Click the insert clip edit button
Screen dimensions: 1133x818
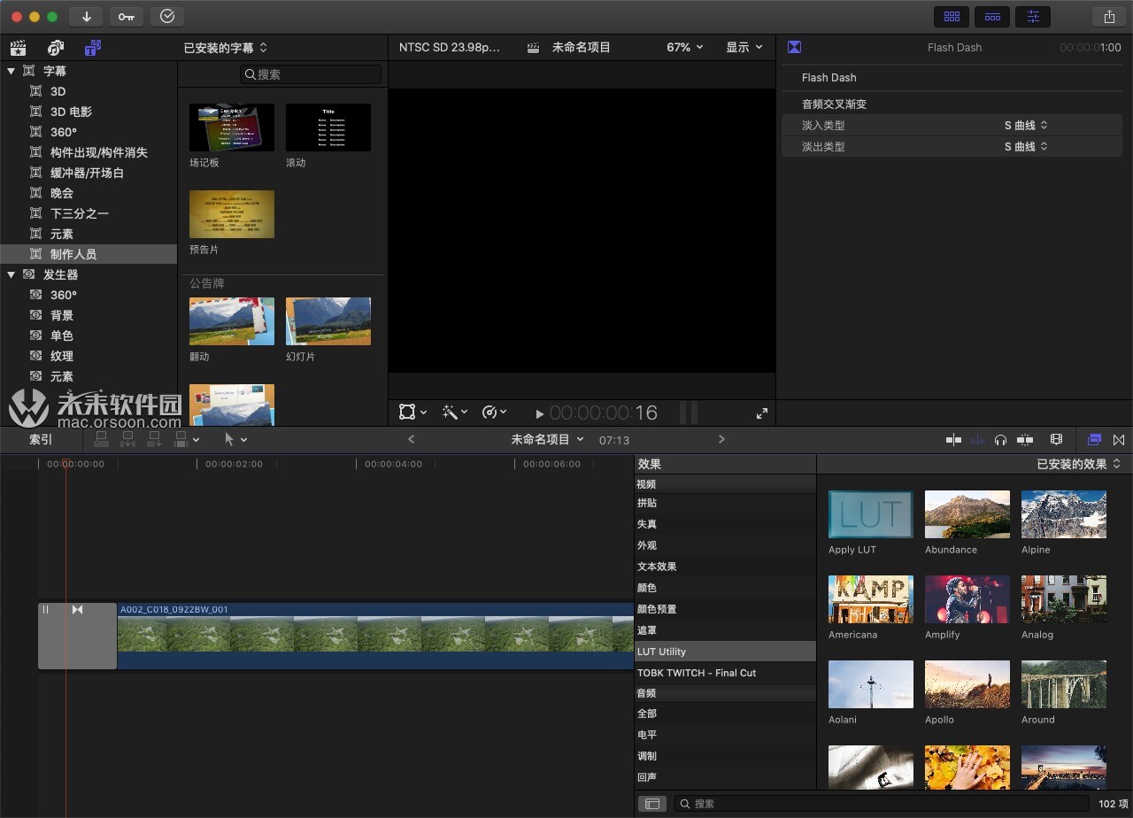point(128,439)
